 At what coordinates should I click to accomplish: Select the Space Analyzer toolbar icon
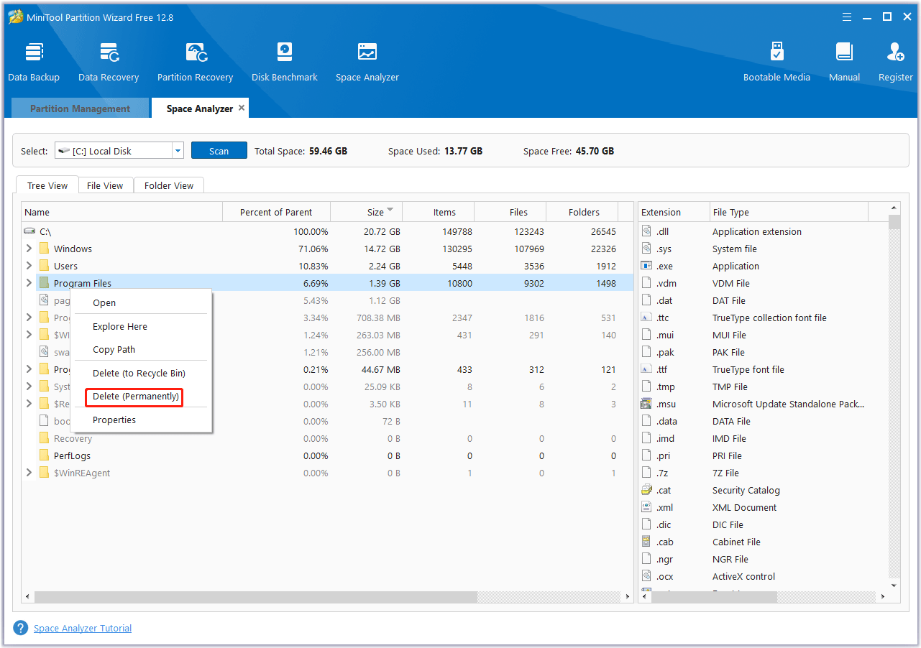point(367,60)
